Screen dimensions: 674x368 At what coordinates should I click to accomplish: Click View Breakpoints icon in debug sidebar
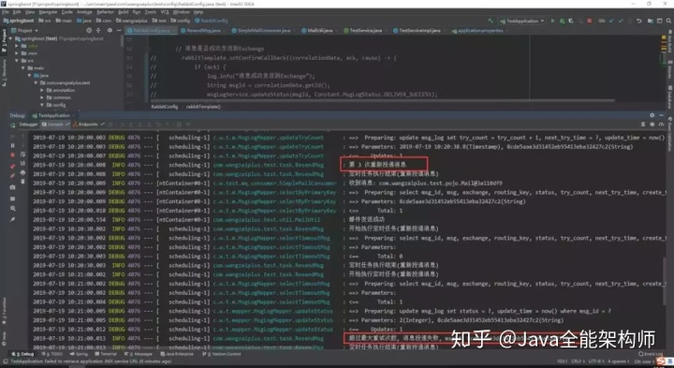(13, 167)
